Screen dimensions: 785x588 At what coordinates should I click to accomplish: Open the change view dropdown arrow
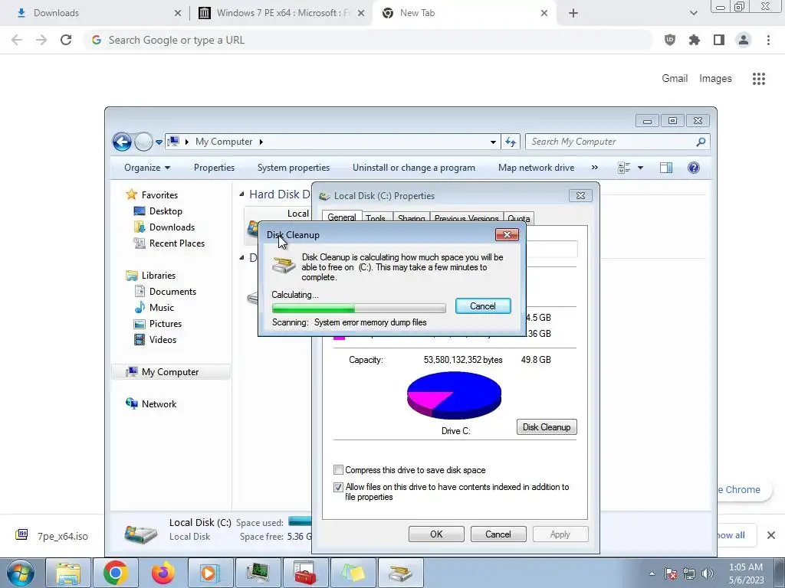tap(640, 168)
